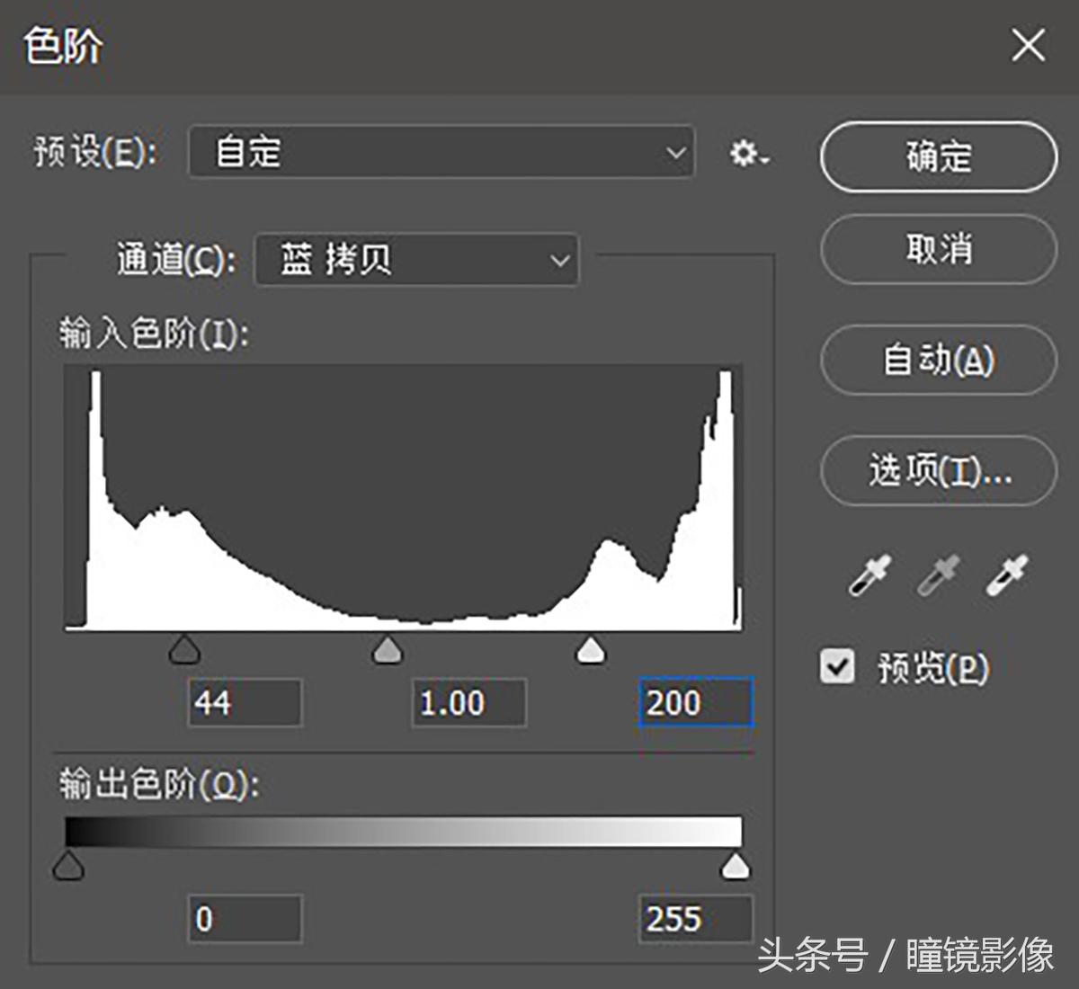
Task: Open 选项(I) auto correction options
Action: [936, 471]
